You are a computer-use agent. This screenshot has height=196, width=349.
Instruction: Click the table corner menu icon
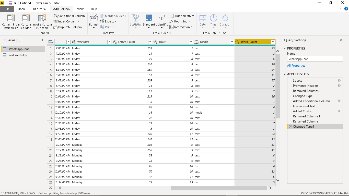click(x=51, y=42)
